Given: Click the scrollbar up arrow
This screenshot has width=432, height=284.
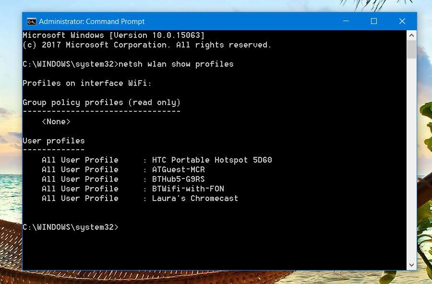Looking at the screenshot, I should click(411, 35).
